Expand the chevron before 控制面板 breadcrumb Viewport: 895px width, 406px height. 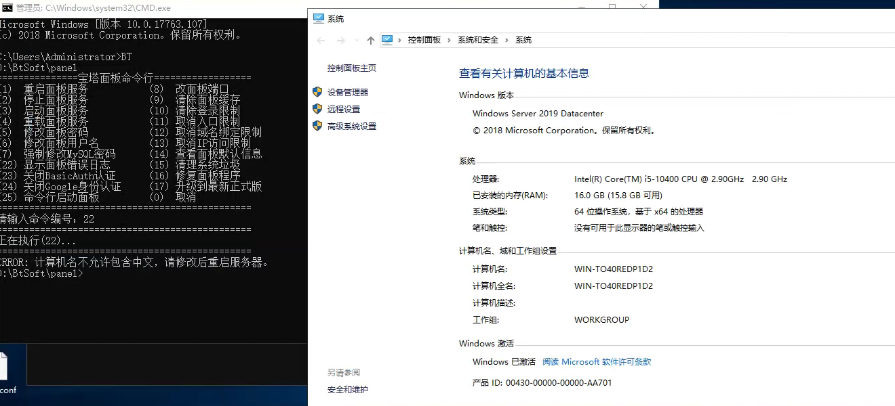(x=399, y=40)
